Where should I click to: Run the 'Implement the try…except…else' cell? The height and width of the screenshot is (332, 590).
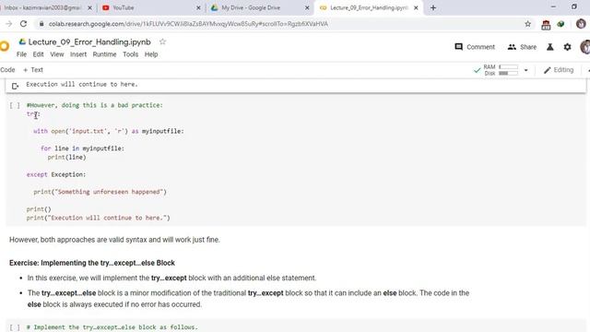pyautogui.click(x=15, y=327)
